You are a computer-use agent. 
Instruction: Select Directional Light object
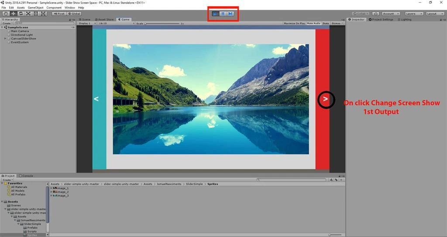click(22, 35)
